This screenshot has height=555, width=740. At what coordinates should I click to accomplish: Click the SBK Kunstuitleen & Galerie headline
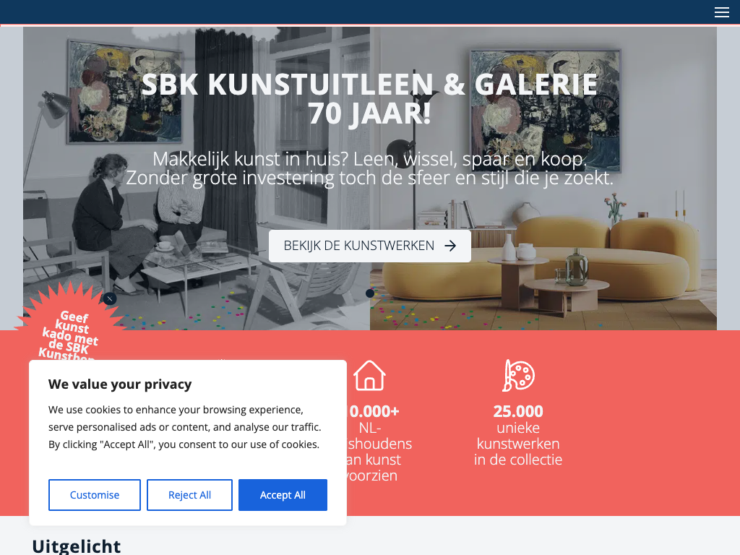point(369,98)
